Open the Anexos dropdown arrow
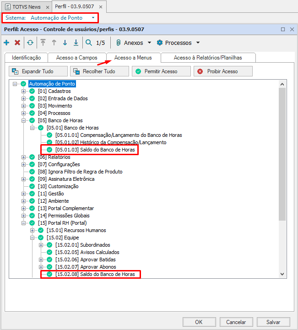The image size is (298, 330). click(x=149, y=43)
